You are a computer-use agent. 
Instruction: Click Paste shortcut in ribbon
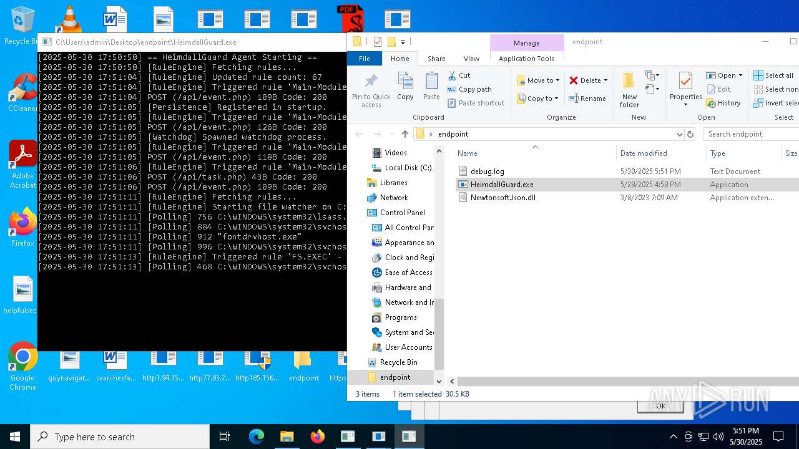pyautogui.click(x=476, y=103)
